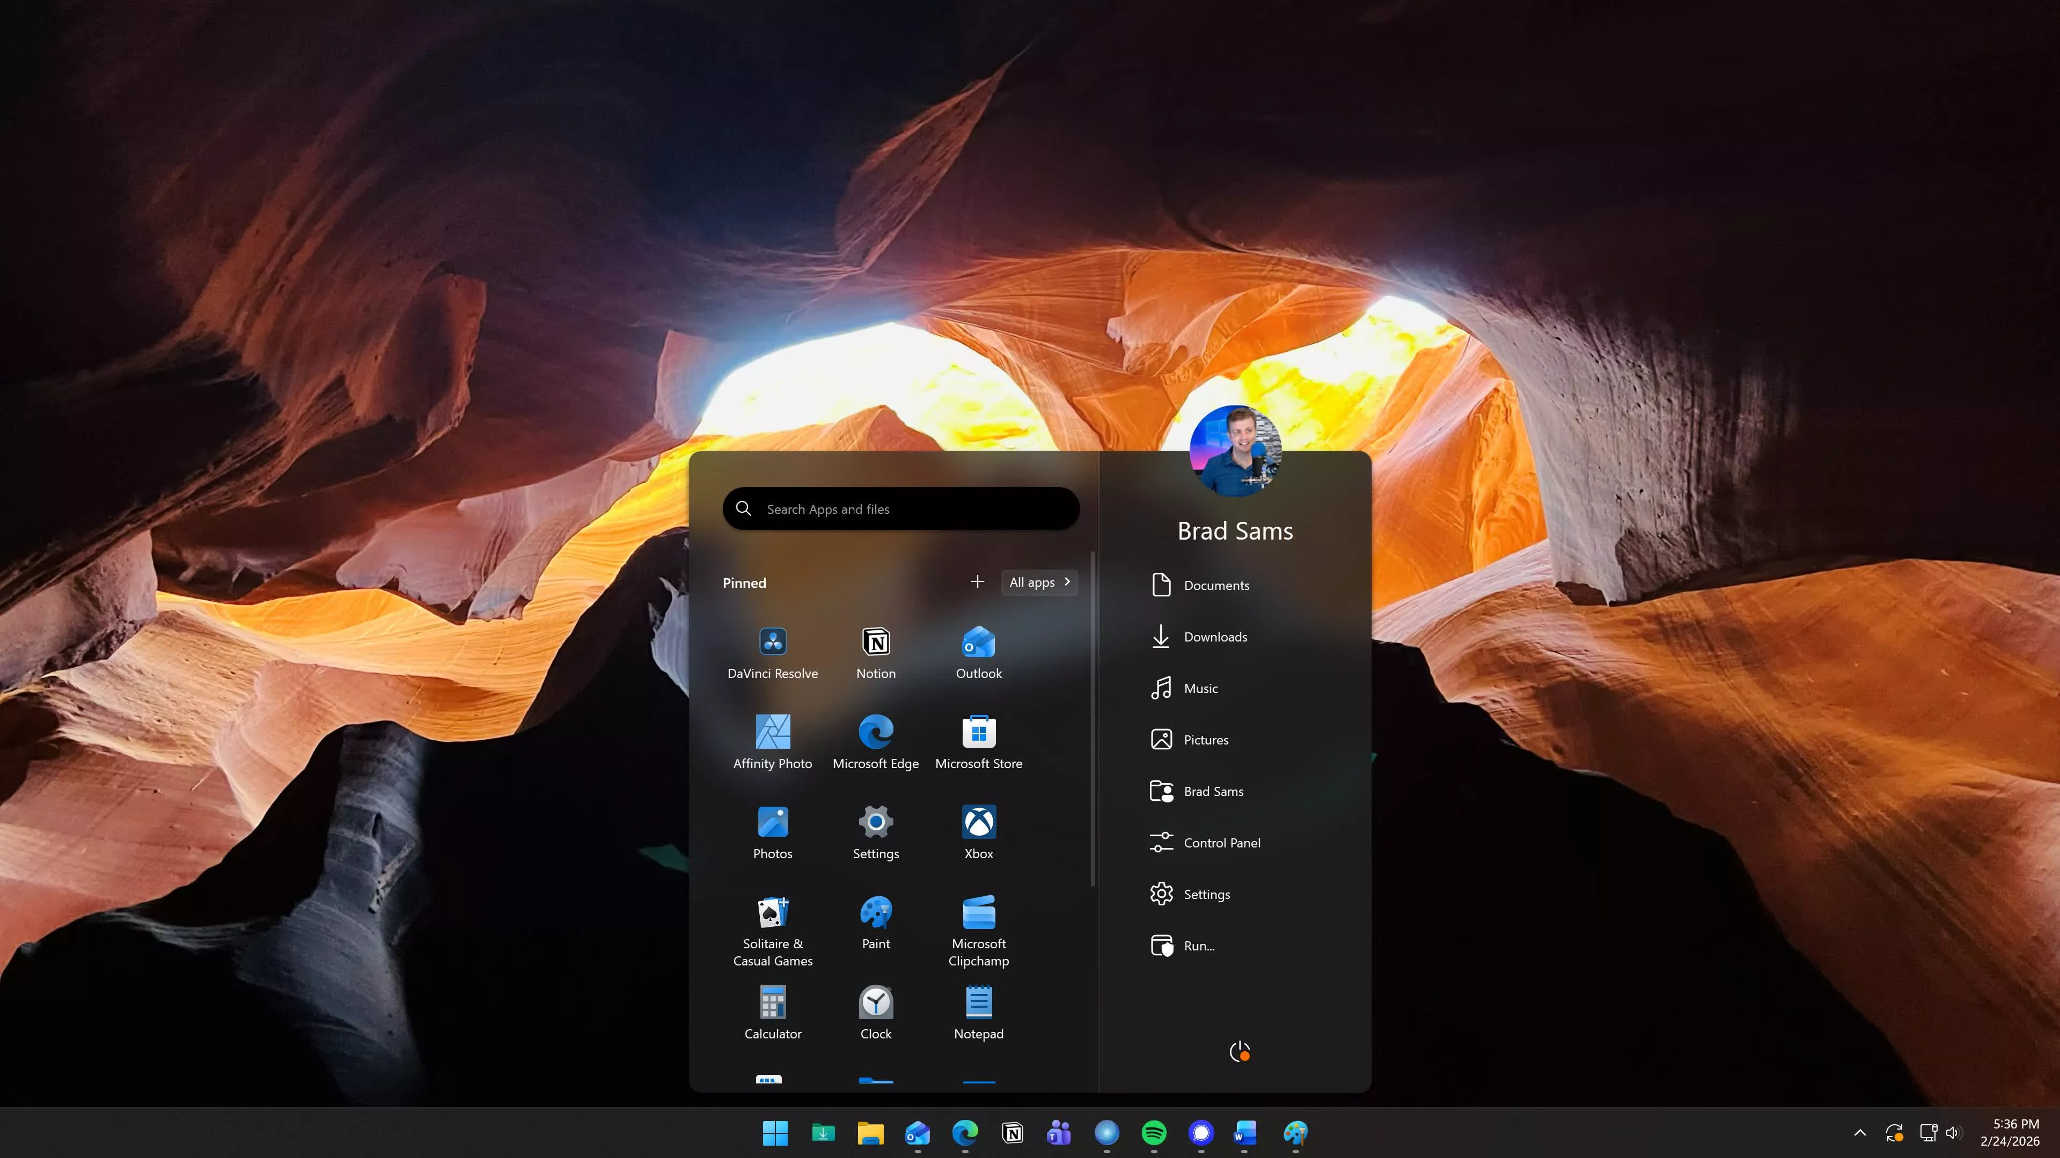This screenshot has height=1158, width=2060.
Task: Click the Brad Sams name heading
Action: pos(1235,530)
